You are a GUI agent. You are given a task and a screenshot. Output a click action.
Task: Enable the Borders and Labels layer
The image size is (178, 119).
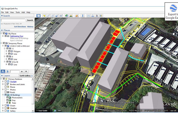(x=6, y=84)
